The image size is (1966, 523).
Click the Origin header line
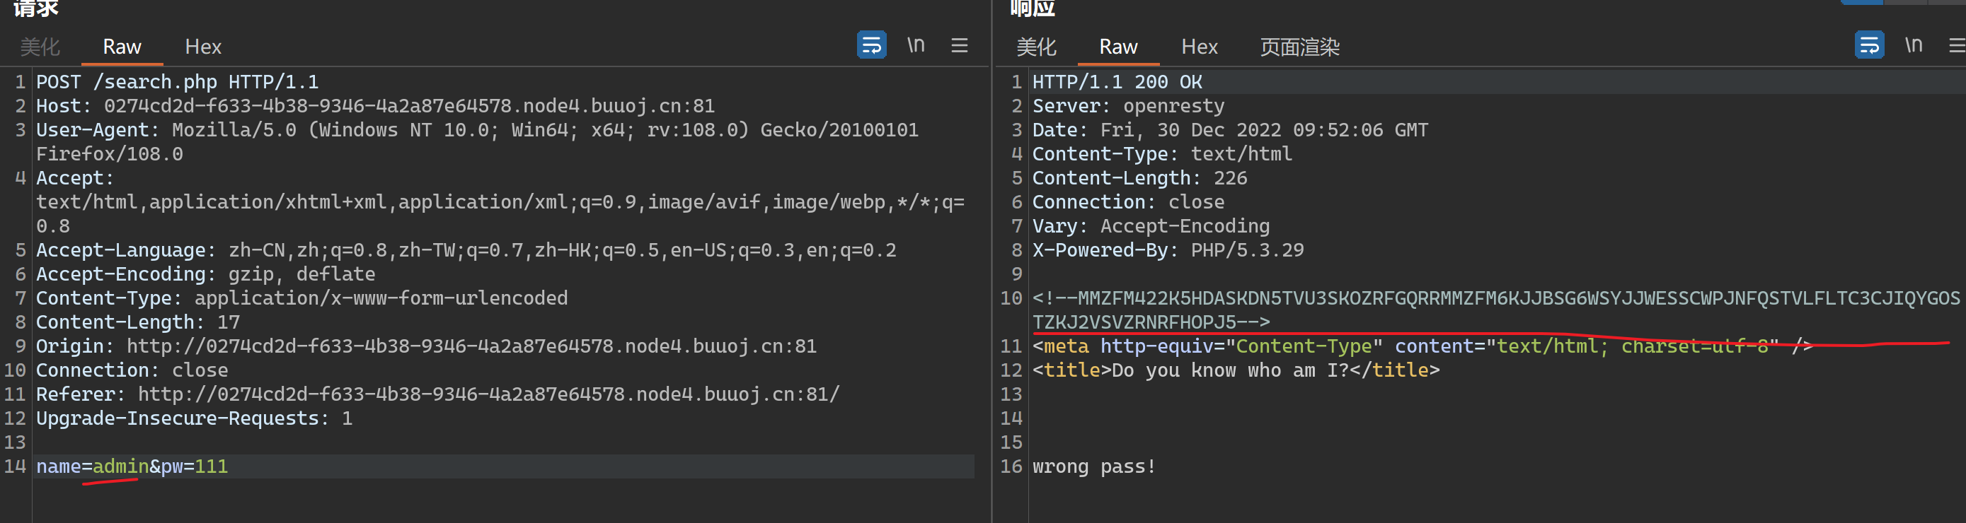(426, 346)
